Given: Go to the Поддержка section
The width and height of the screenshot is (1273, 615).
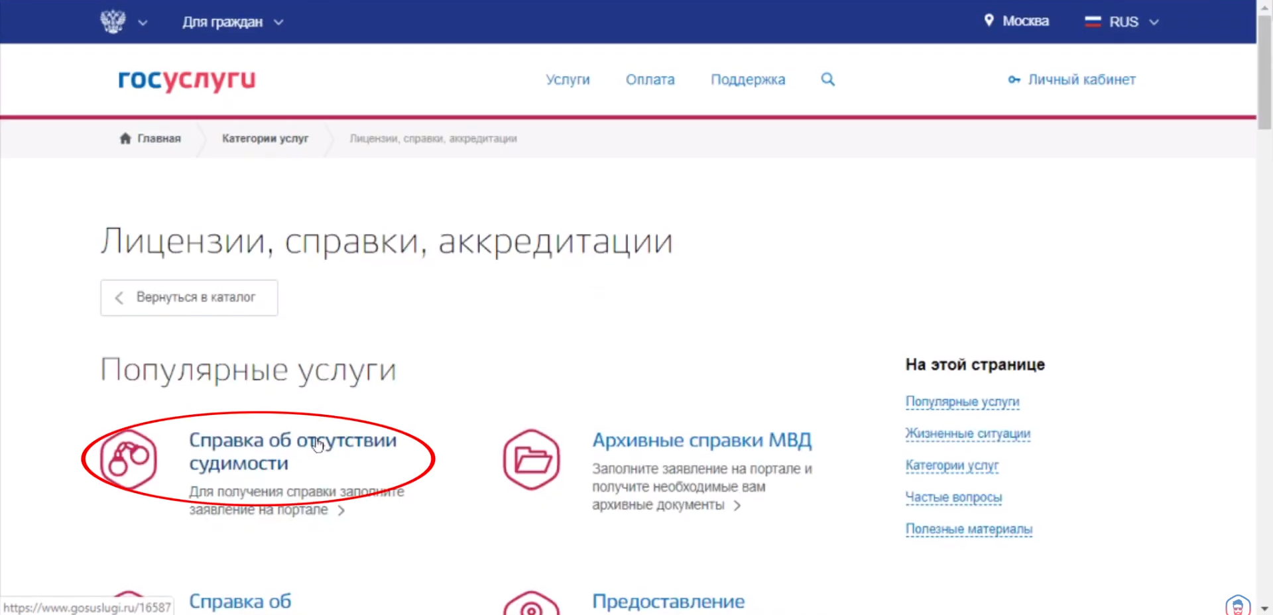Looking at the screenshot, I should [x=747, y=80].
